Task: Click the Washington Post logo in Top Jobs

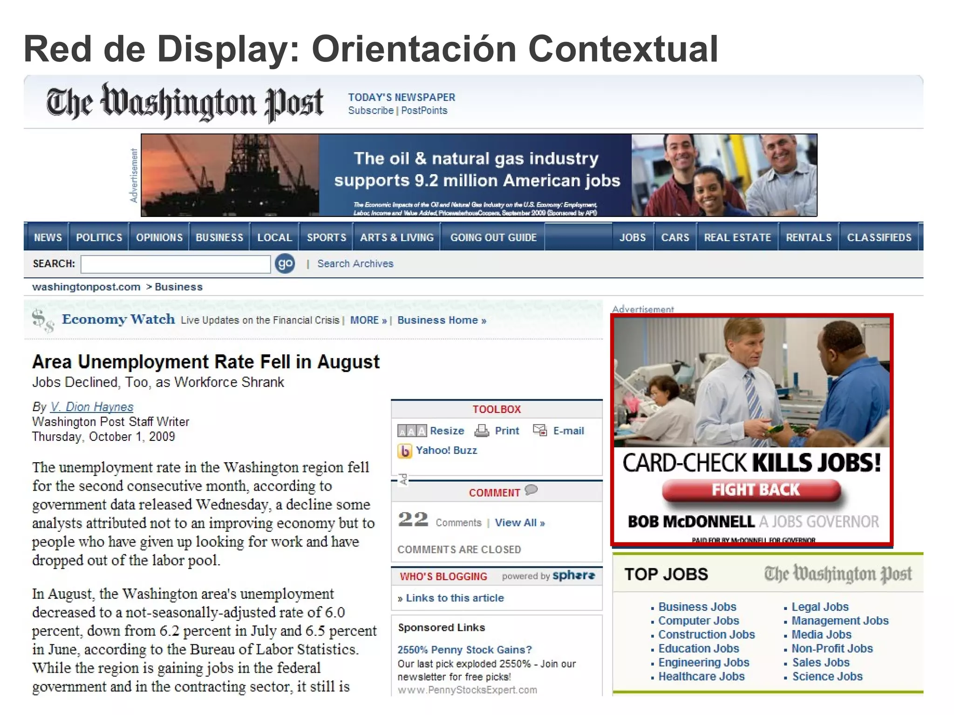Action: [838, 574]
